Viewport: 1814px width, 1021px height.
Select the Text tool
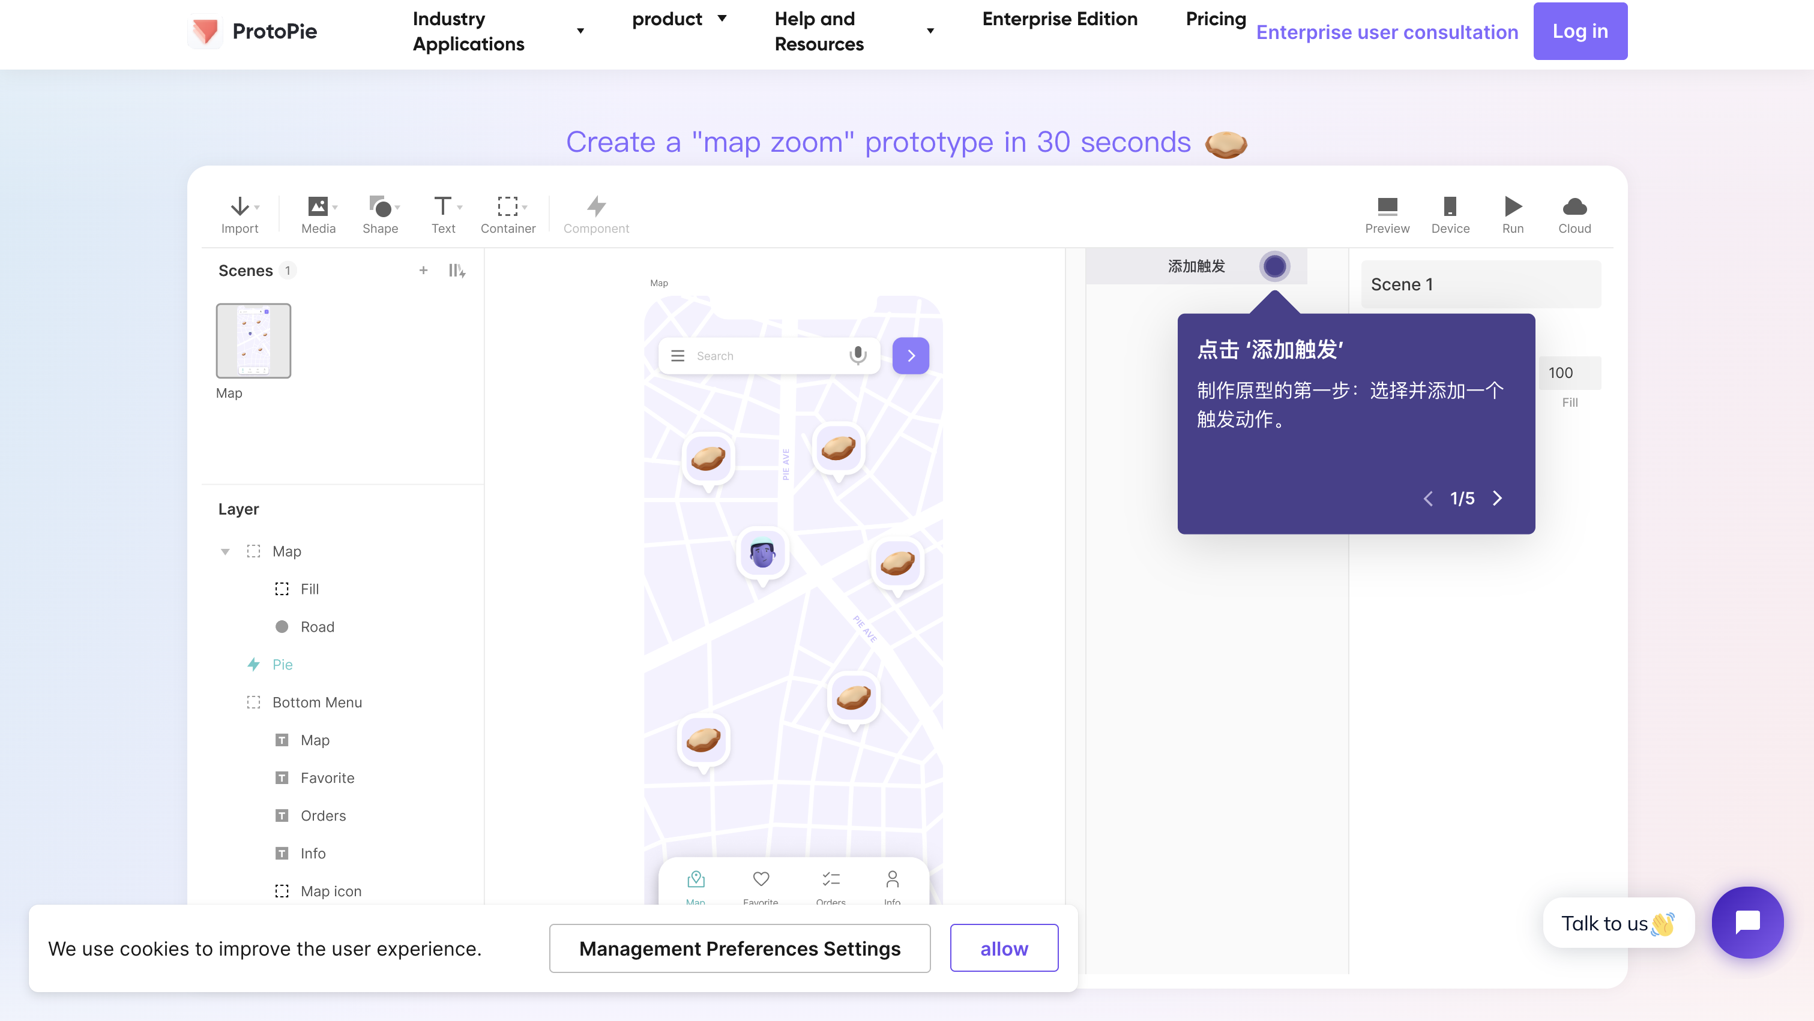click(x=443, y=207)
